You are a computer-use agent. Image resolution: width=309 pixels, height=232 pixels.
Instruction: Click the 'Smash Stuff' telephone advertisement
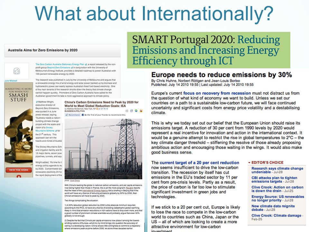click(x=19, y=130)
